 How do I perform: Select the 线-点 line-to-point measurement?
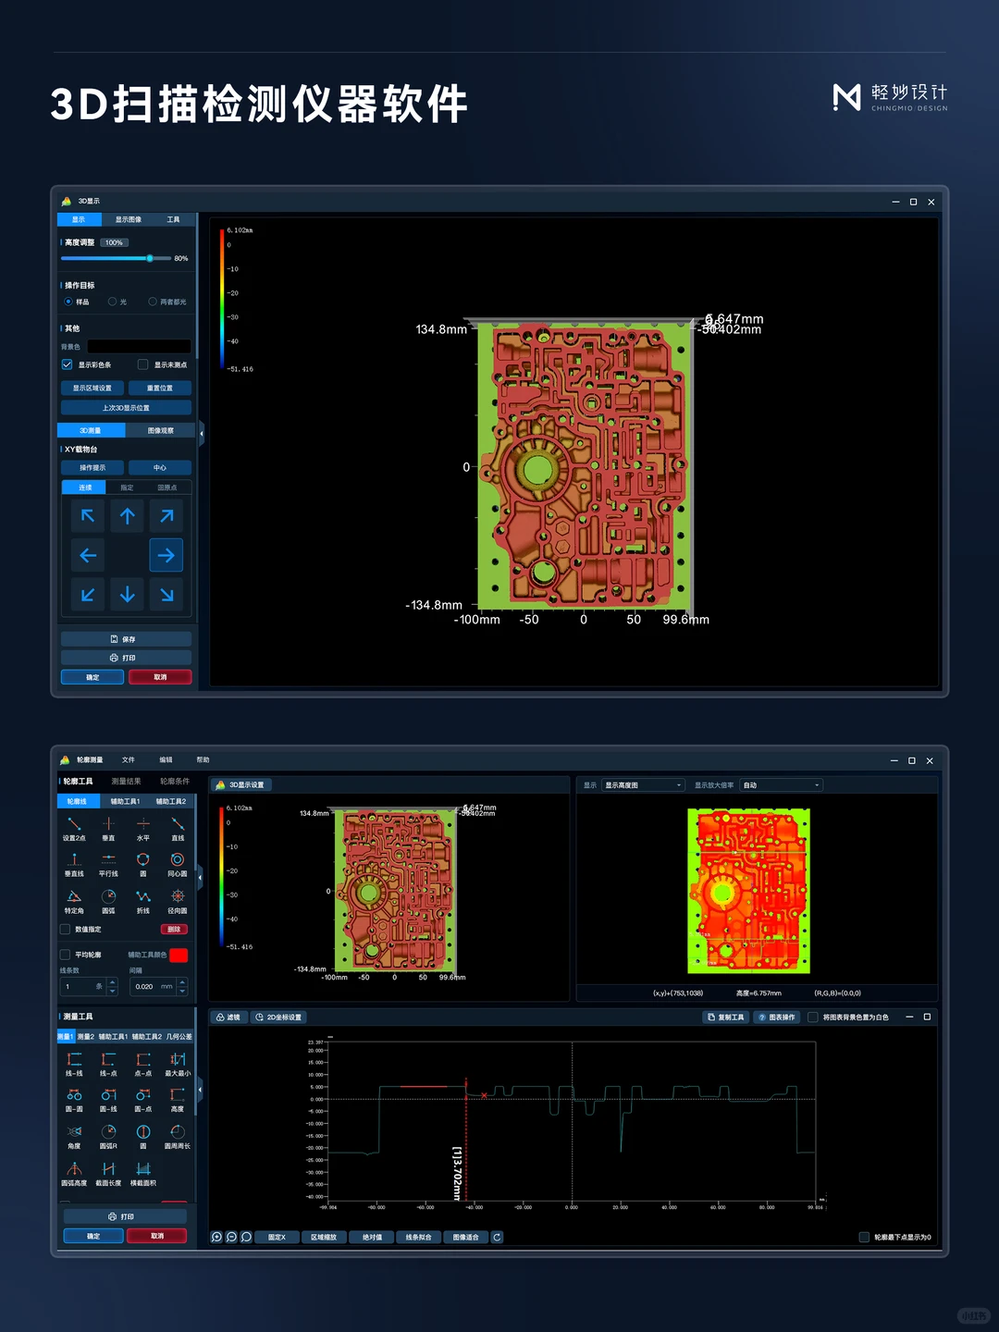coord(108,1064)
